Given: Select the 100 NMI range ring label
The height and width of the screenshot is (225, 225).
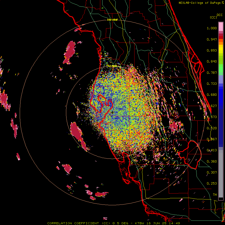Looking at the screenshot, I should pyautogui.click(x=112, y=20).
